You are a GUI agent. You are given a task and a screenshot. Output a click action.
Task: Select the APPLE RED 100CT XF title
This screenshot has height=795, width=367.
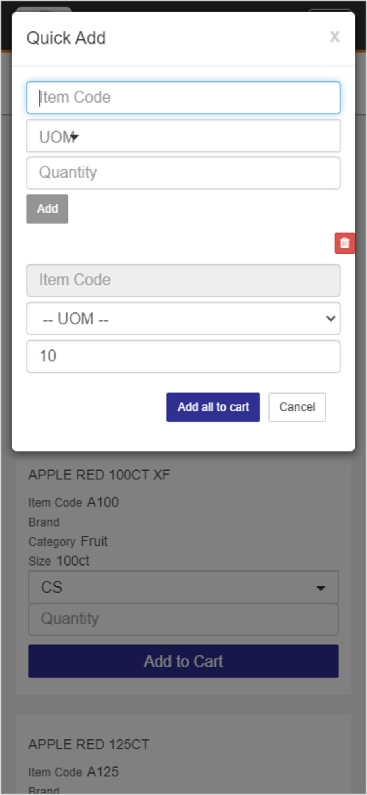point(99,475)
